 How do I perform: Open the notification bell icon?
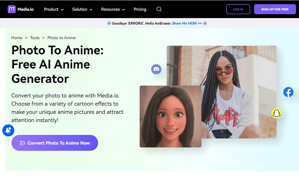(x=8, y=131)
